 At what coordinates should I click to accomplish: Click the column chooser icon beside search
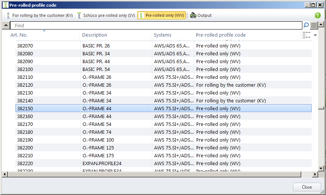tap(314, 25)
